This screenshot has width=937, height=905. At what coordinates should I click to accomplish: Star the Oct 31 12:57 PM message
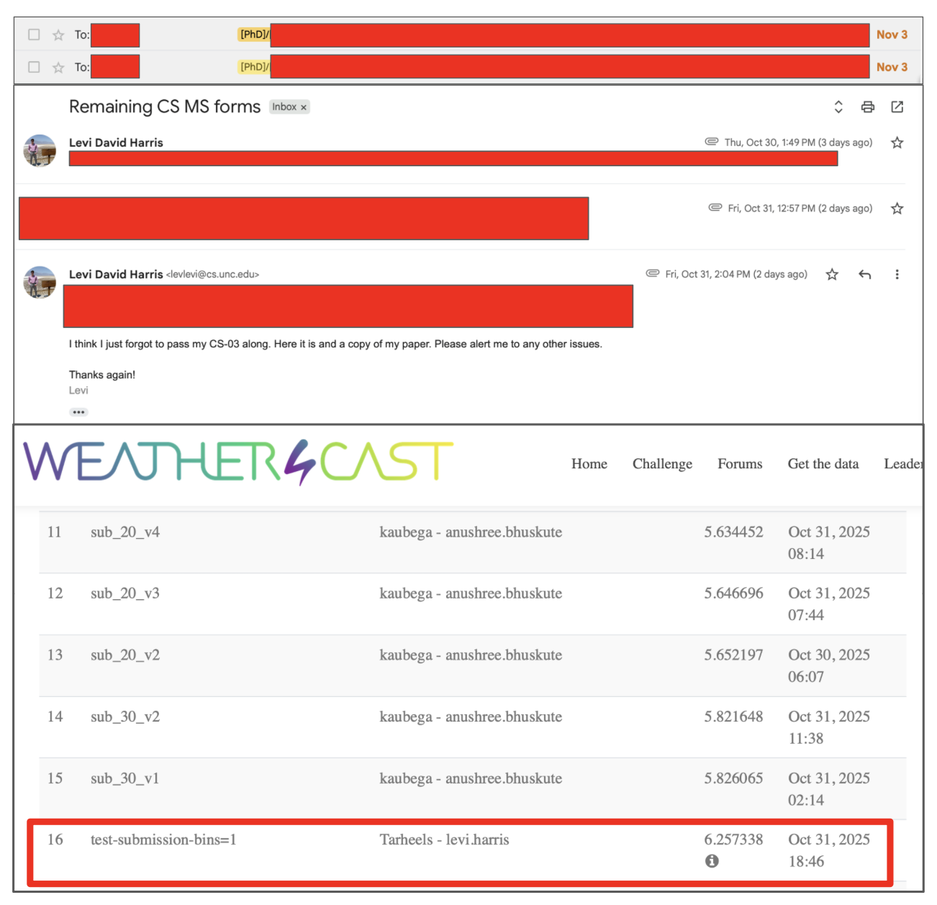pyautogui.click(x=897, y=209)
